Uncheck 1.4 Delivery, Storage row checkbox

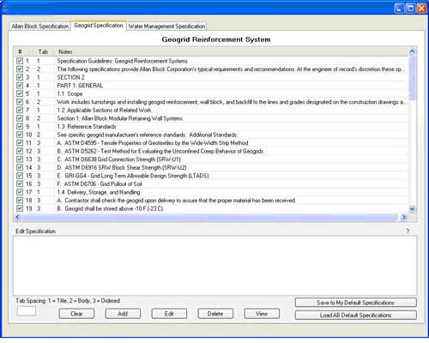pyautogui.click(x=20, y=192)
